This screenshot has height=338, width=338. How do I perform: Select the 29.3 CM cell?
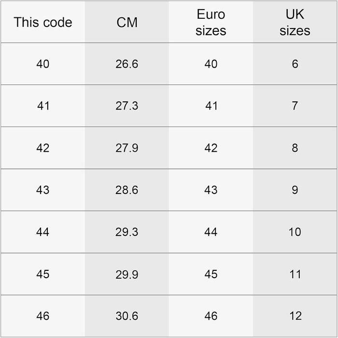pyautogui.click(x=127, y=232)
